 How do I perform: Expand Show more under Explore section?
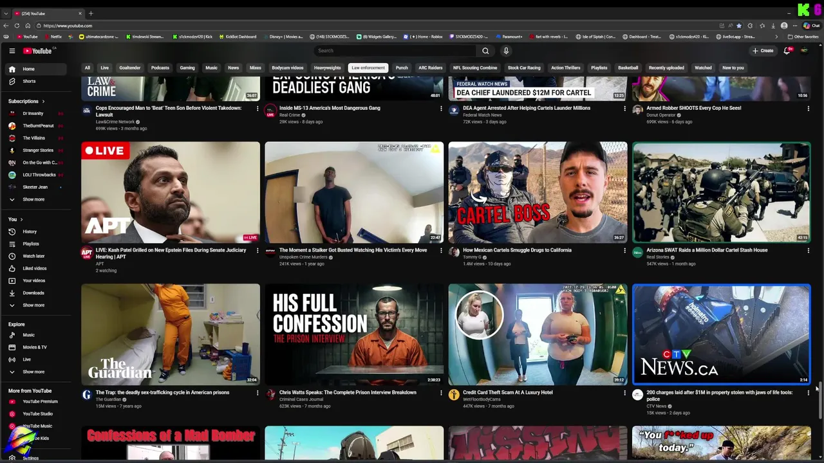[36, 372]
